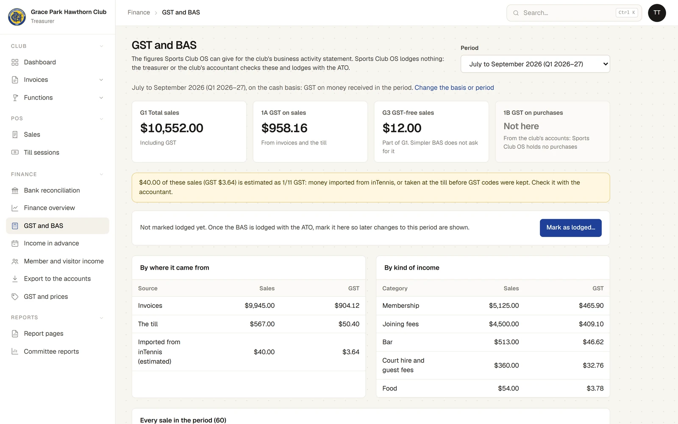678x424 pixels.
Task: Follow the Change the basis or period link
Action: pos(454,88)
